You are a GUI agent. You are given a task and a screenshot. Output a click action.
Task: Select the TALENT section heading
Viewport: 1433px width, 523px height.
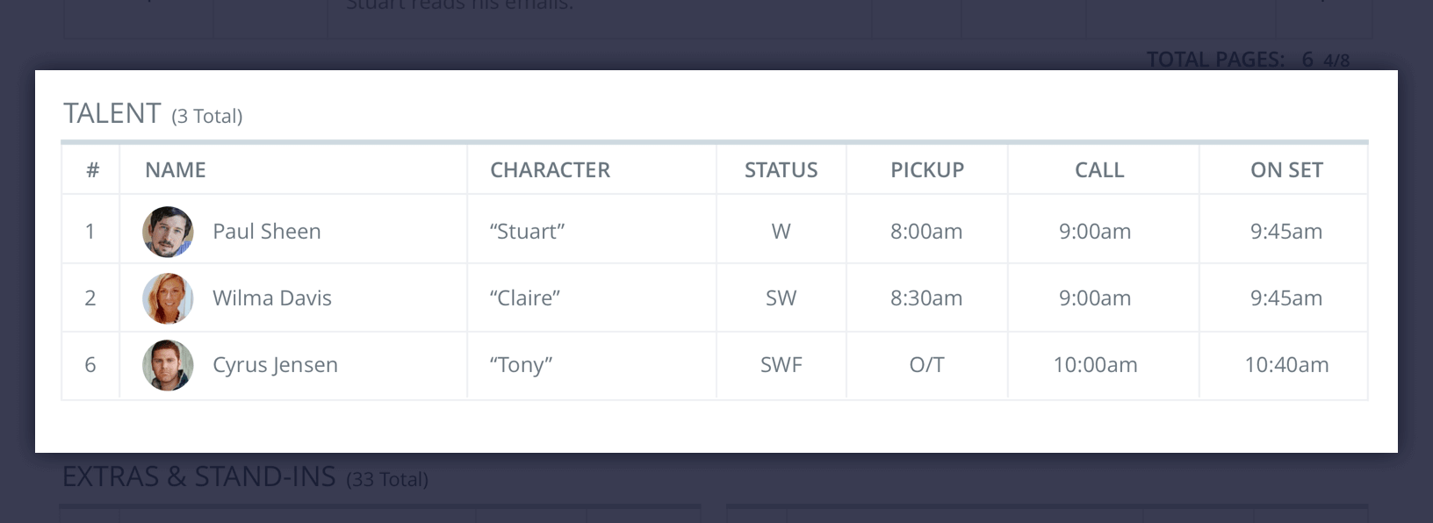[112, 112]
